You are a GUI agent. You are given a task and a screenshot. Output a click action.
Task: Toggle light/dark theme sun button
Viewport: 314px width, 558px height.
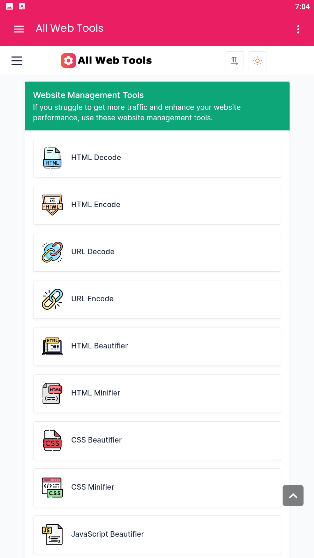[257, 61]
